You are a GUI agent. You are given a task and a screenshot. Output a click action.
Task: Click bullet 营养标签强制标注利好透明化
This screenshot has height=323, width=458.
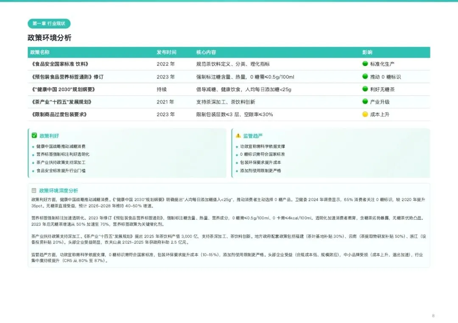point(63,154)
